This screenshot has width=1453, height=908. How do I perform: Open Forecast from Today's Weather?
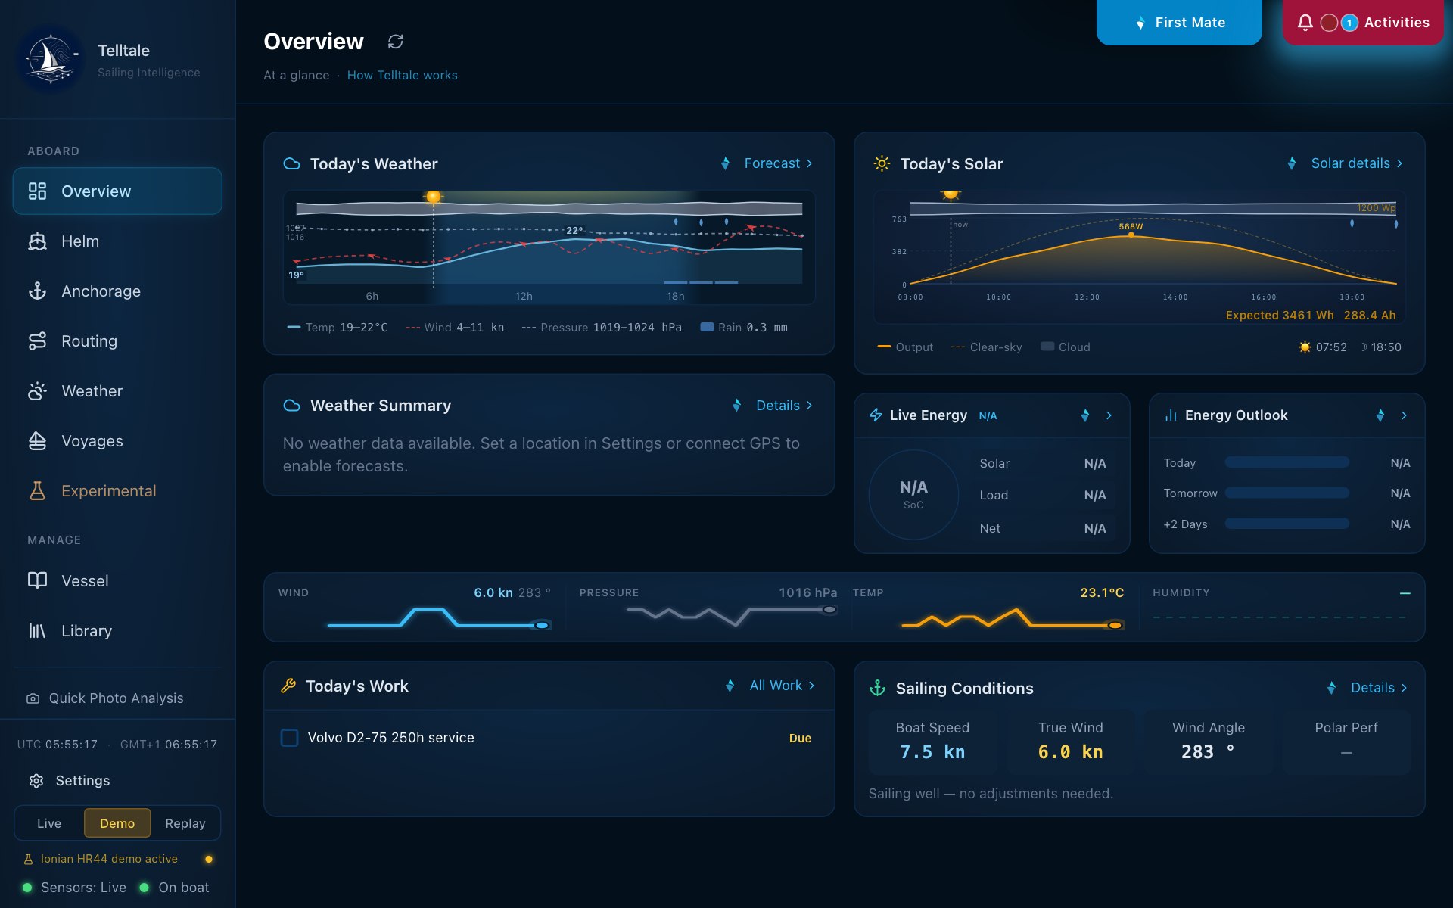point(778,163)
